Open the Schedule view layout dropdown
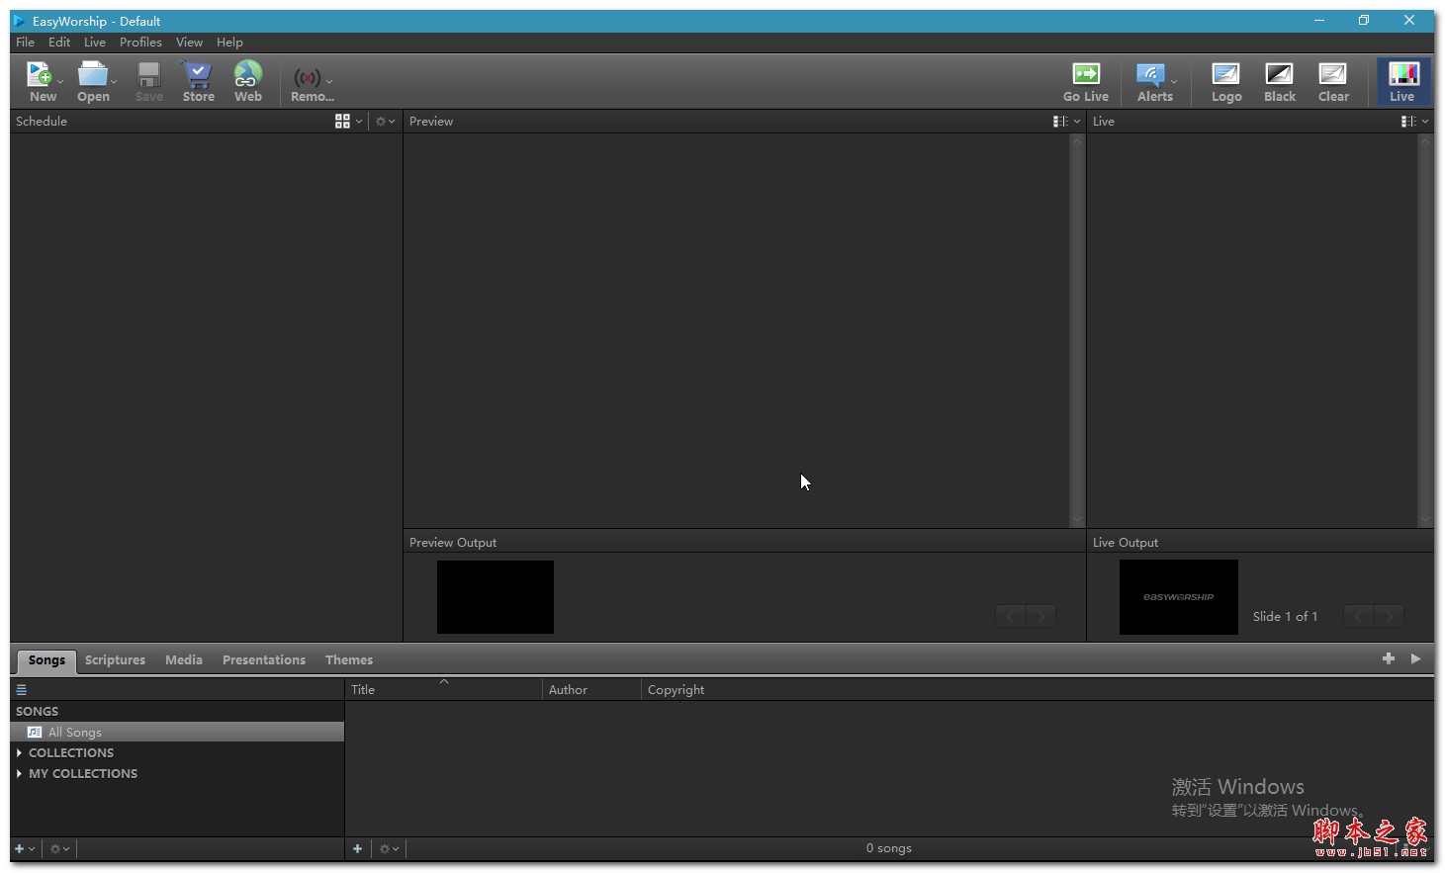This screenshot has width=1445, height=873. coord(348,122)
